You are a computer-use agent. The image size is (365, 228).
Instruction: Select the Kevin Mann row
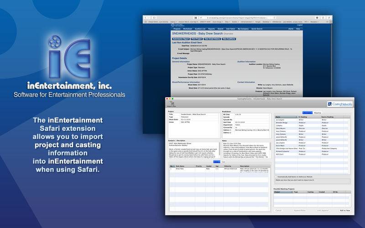click(312, 145)
